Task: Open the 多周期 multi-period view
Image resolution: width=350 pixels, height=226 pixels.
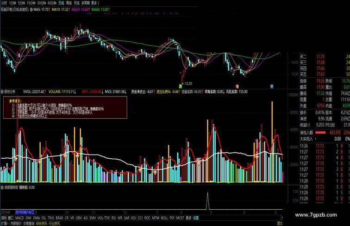Action: (86, 3)
